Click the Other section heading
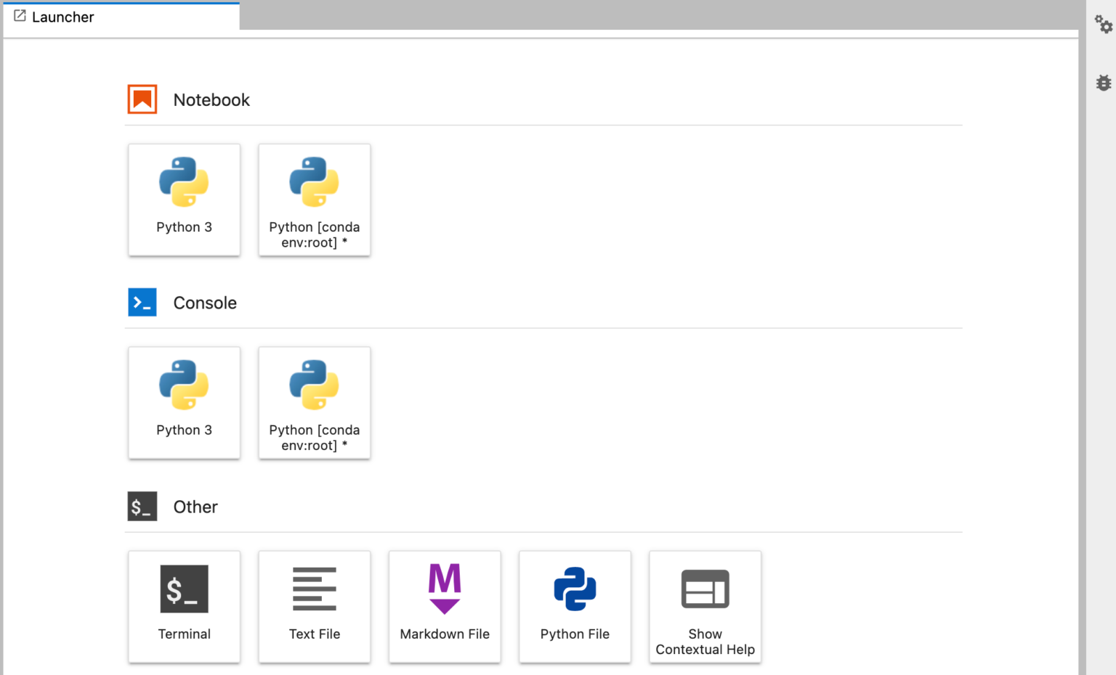This screenshot has width=1116, height=675. pyautogui.click(x=195, y=507)
